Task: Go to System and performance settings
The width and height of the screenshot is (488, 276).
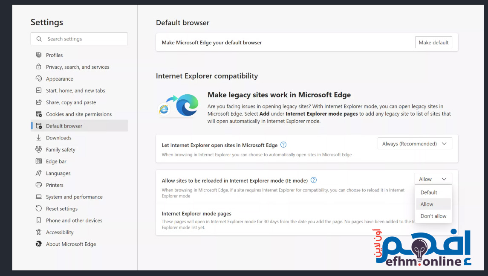Action: (74, 197)
